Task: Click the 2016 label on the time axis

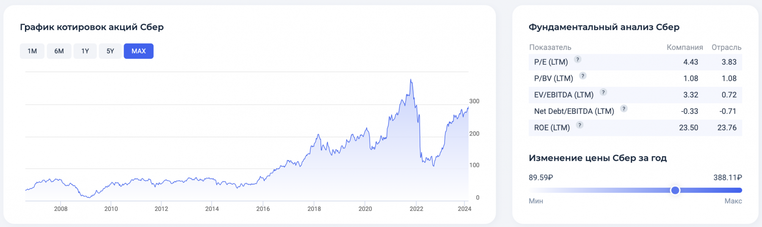Action: (263, 209)
